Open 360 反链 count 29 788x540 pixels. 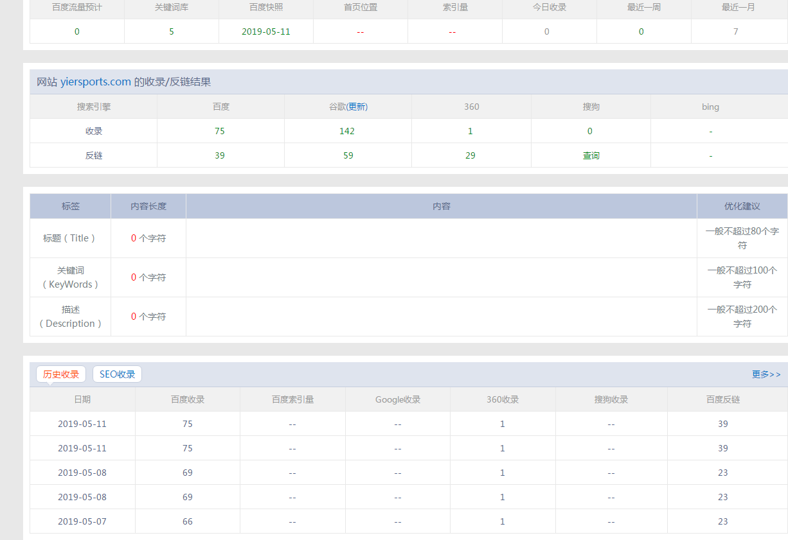coord(470,155)
